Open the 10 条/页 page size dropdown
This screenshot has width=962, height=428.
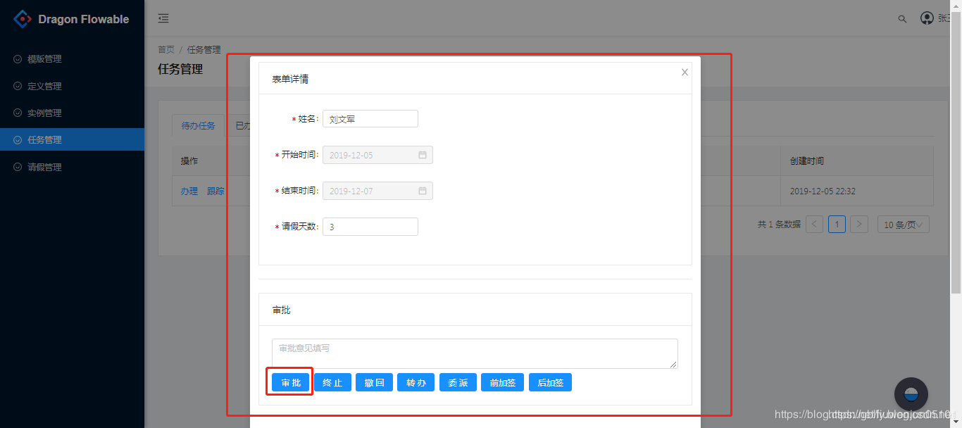pos(904,225)
